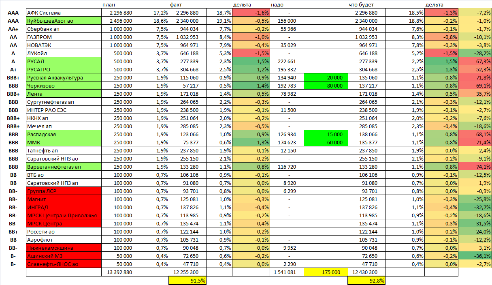
Task: Select the НОВАТЭК cell
Action: 63,45
